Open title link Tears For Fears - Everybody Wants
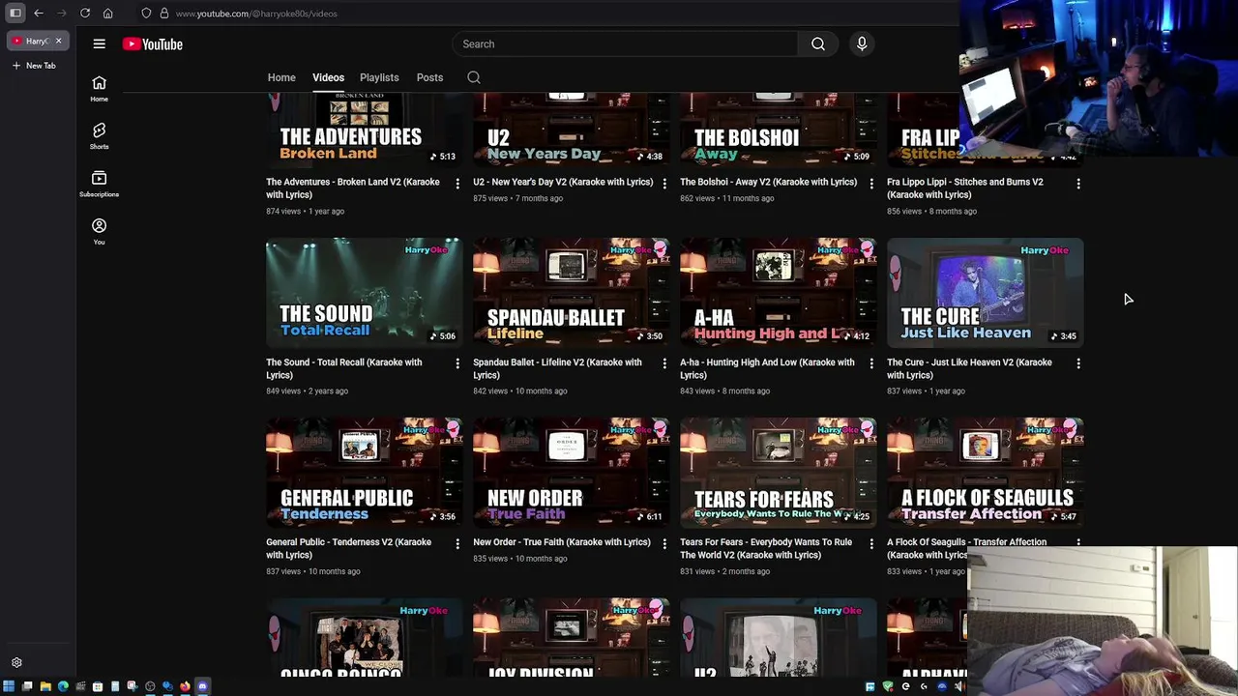Screen dimensions: 1238x696 766,548
